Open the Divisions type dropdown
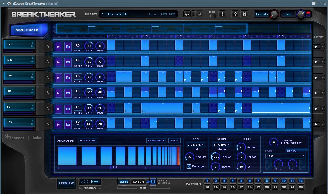 tap(196, 145)
